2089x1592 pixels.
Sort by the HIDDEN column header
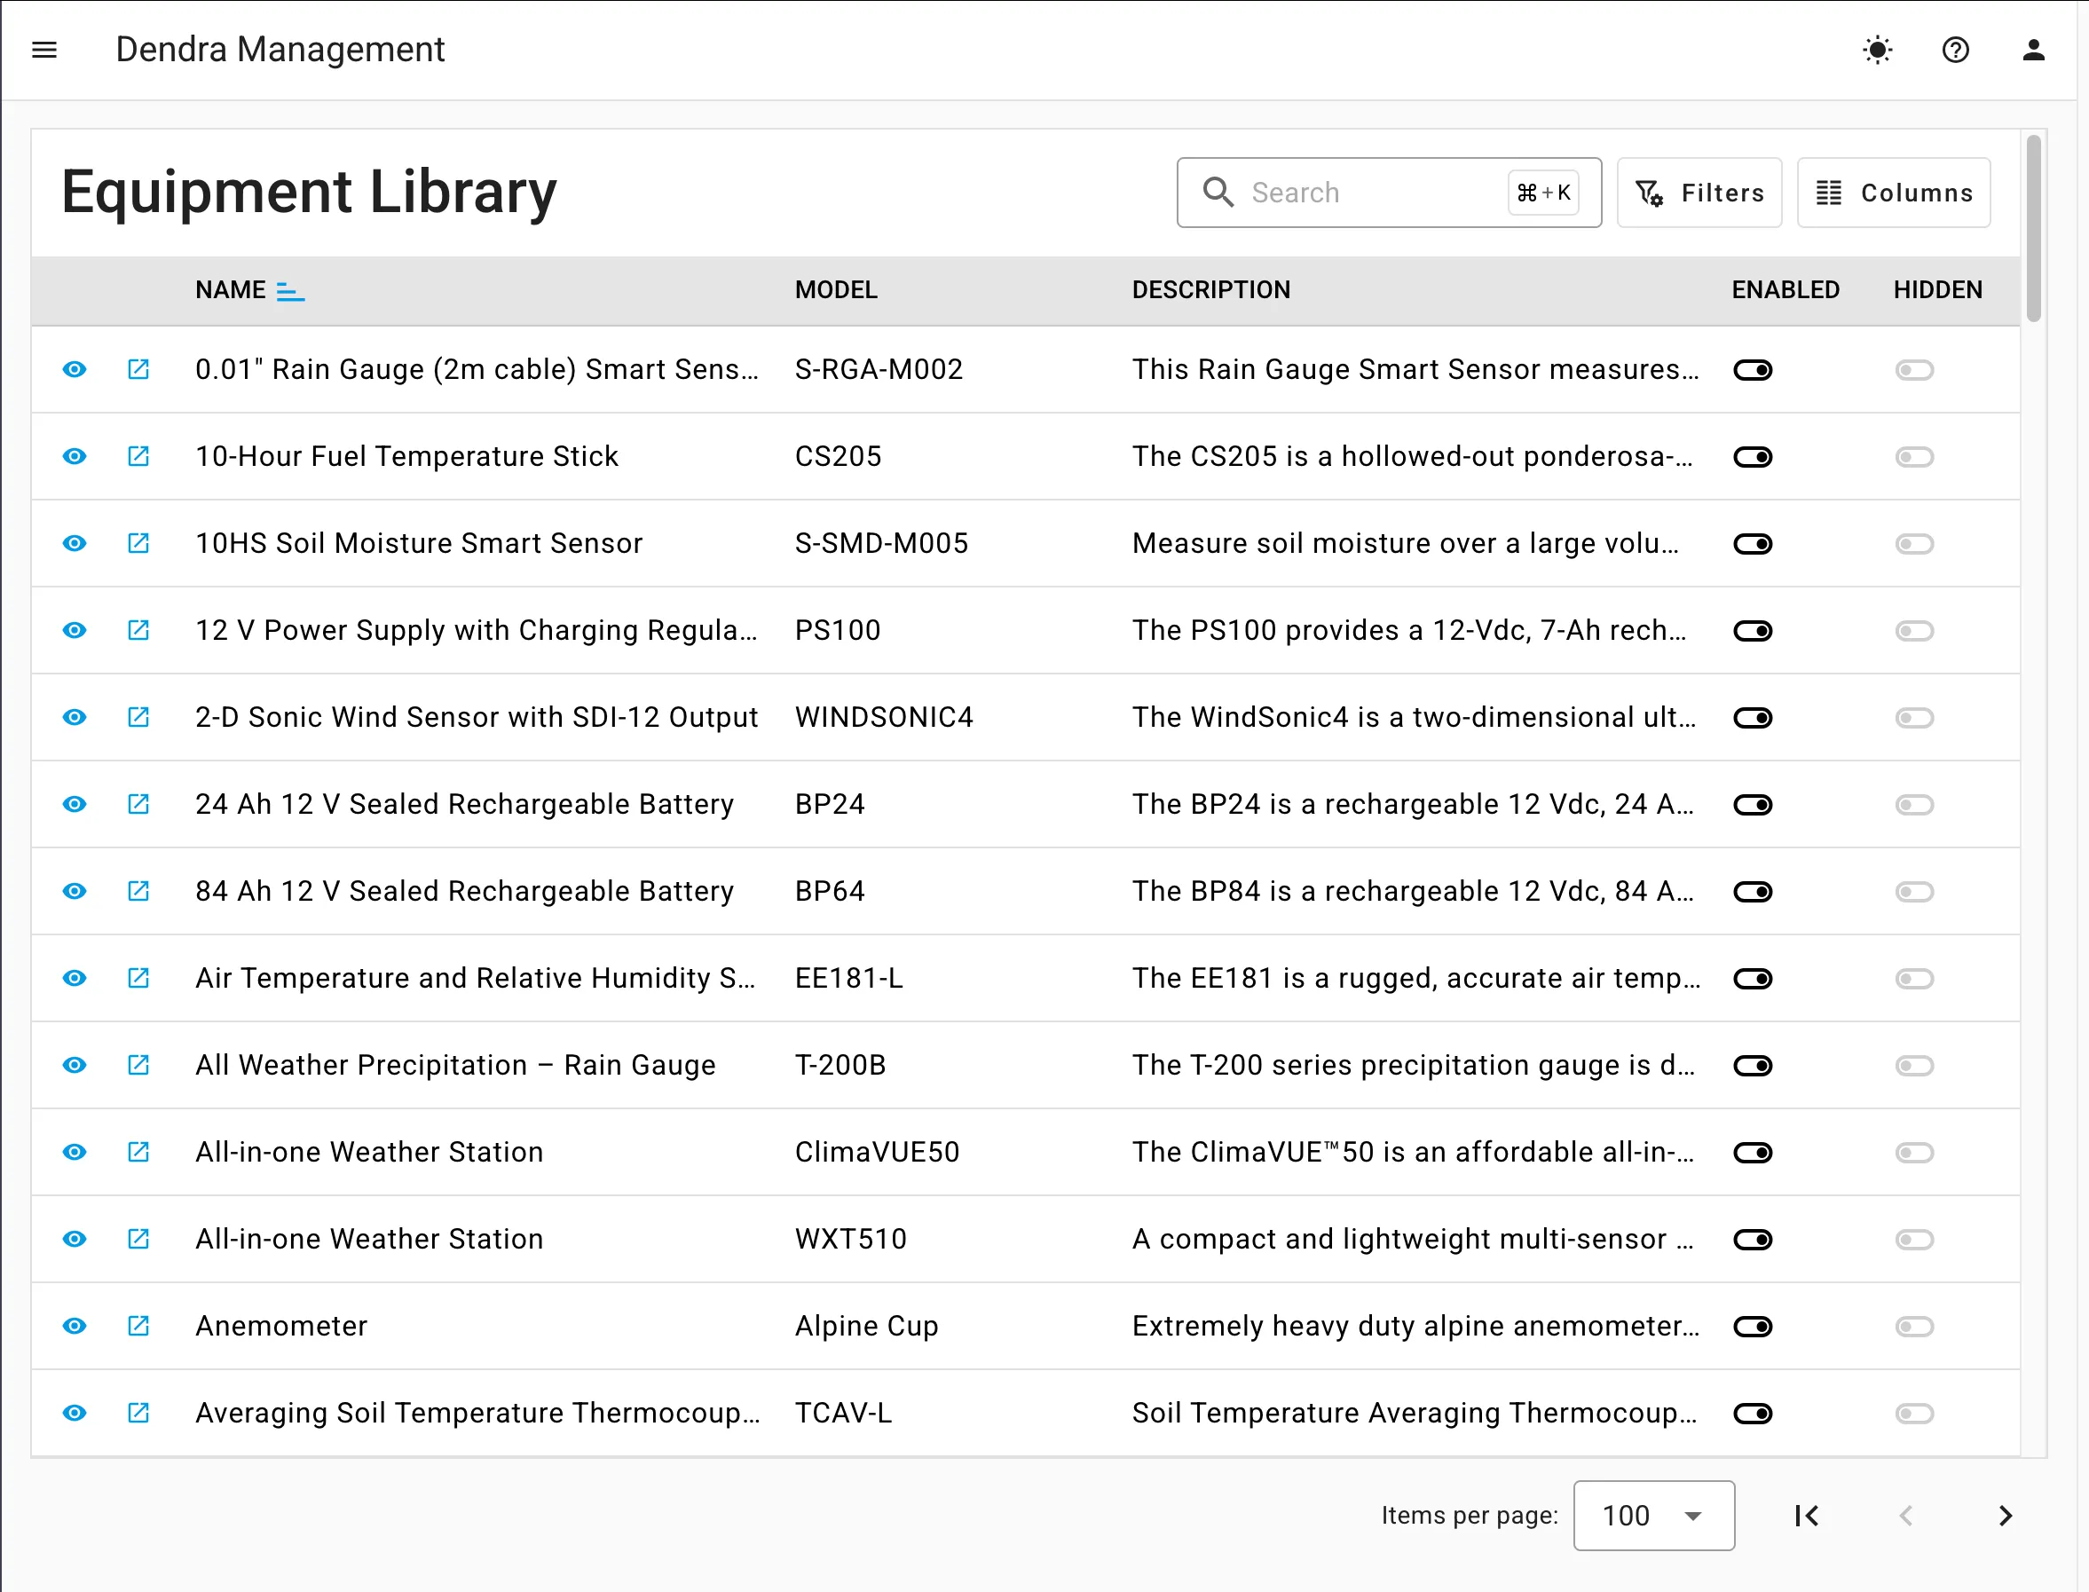(x=1937, y=290)
